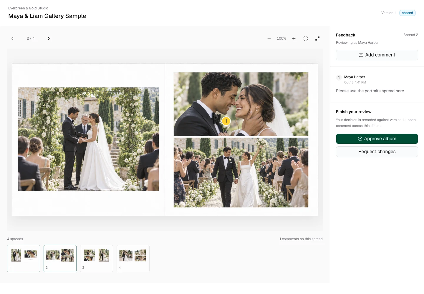Click the 'Reviewing as Maya Harper' text

[x=357, y=43]
